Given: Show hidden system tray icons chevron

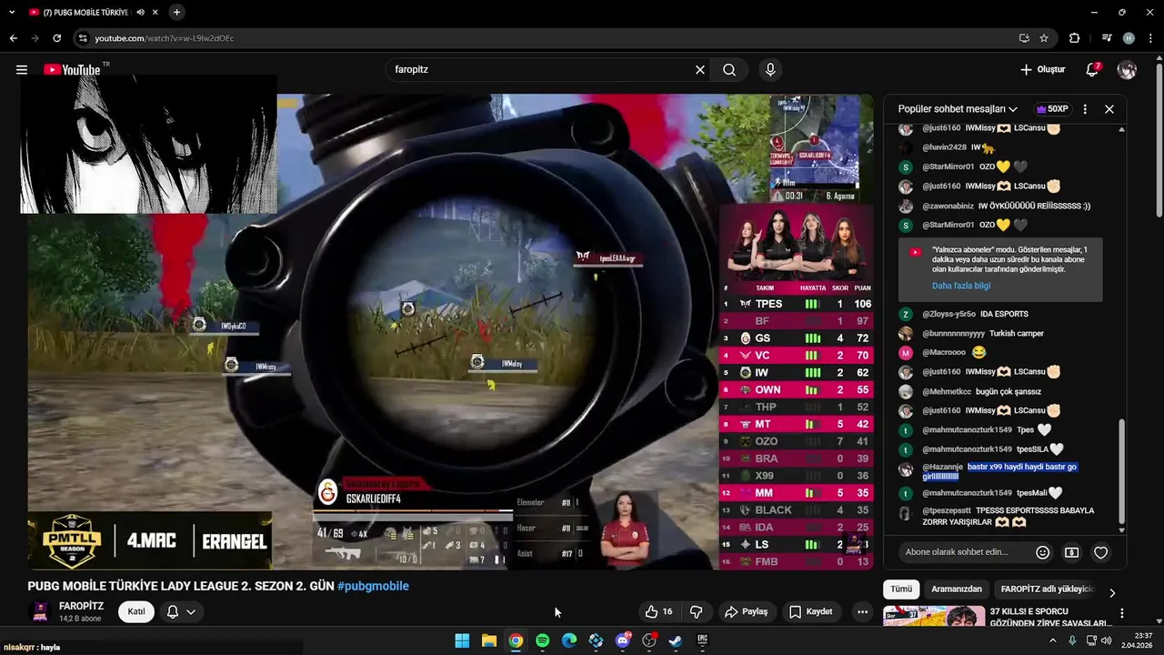Looking at the screenshot, I should click(x=1053, y=640).
